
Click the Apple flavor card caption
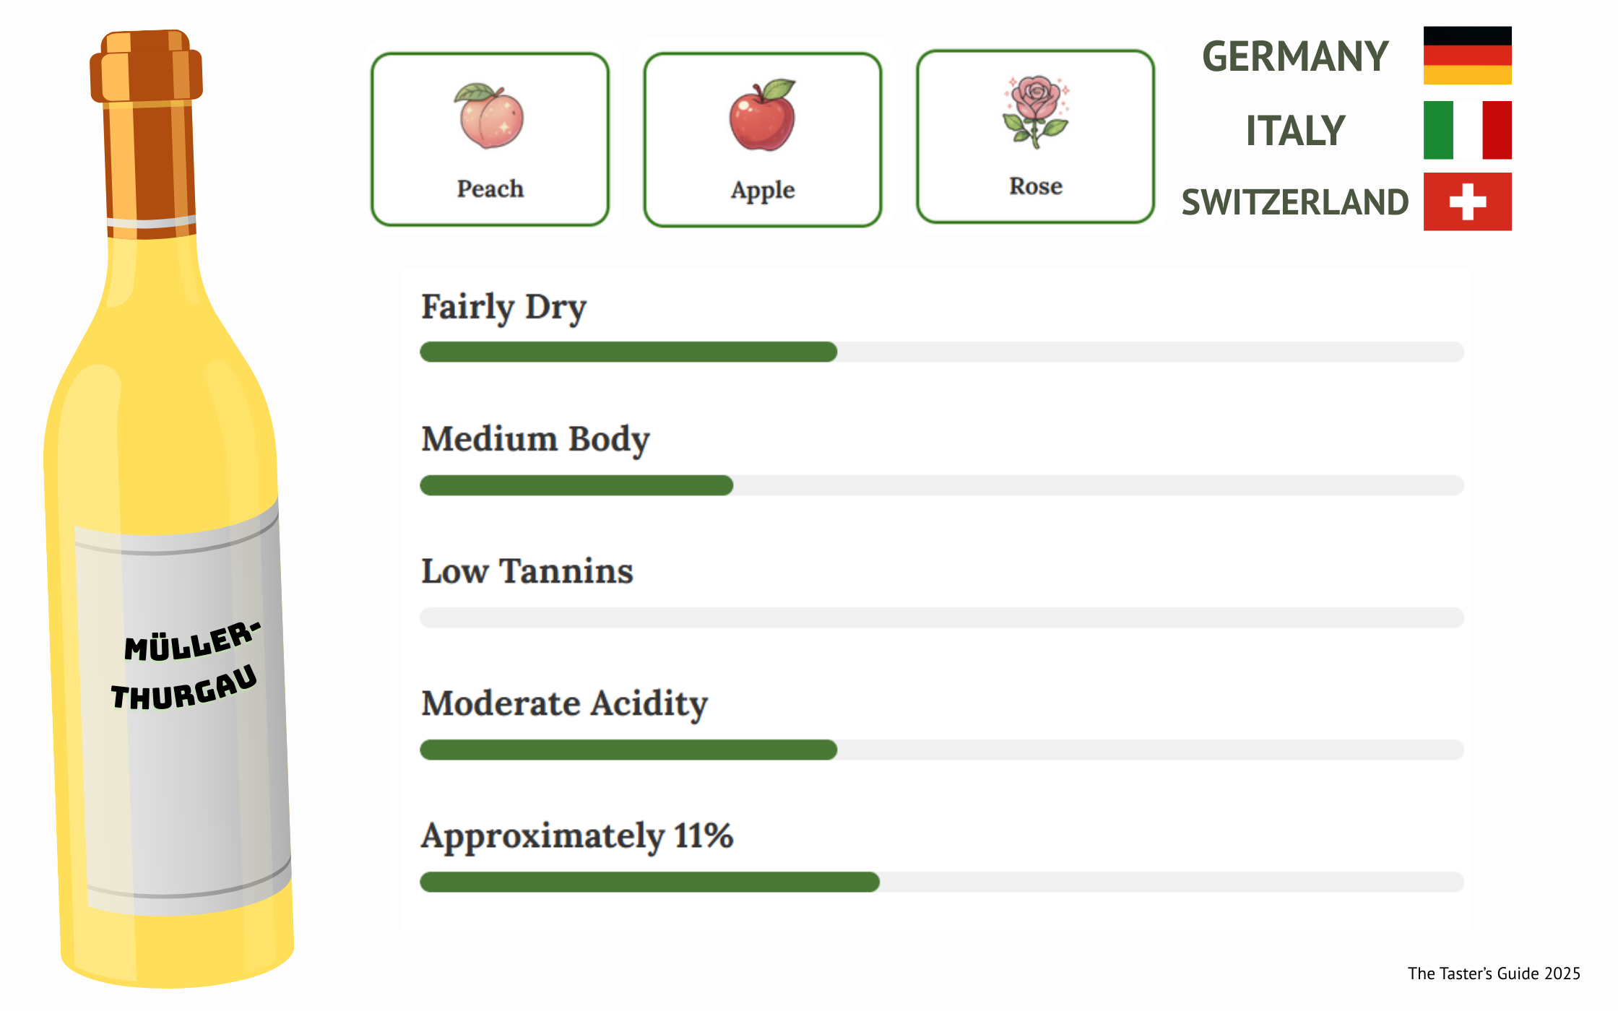(x=763, y=190)
